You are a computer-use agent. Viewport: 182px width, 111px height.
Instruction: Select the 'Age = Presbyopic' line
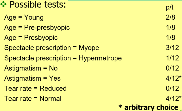click(x=31, y=38)
